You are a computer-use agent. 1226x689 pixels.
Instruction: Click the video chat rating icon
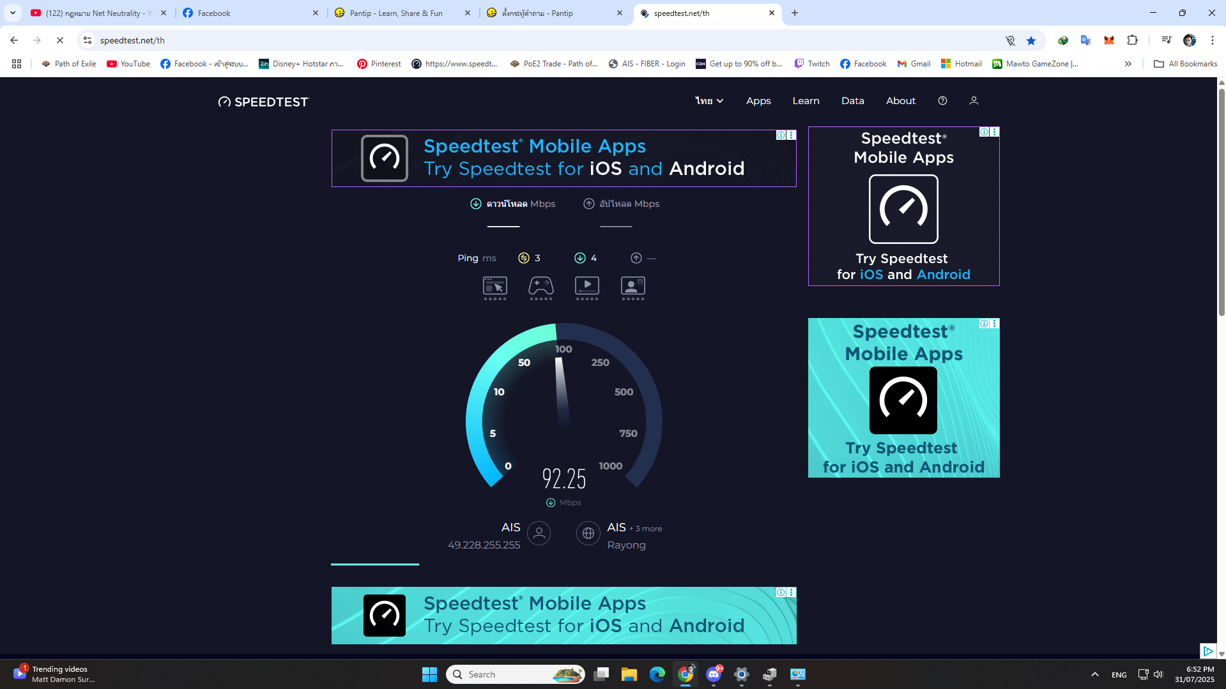(633, 287)
